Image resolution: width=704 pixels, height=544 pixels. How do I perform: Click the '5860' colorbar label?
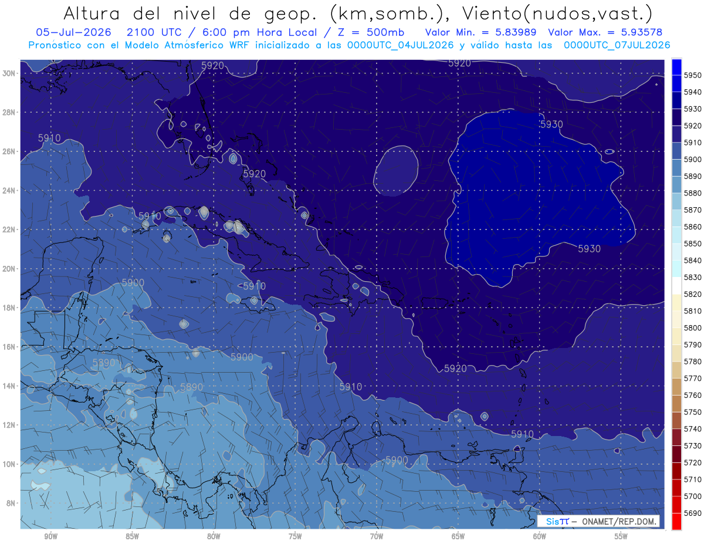693,227
